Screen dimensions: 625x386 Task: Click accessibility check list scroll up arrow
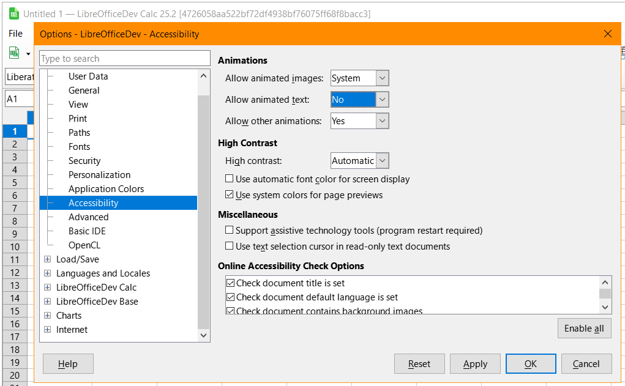605,283
